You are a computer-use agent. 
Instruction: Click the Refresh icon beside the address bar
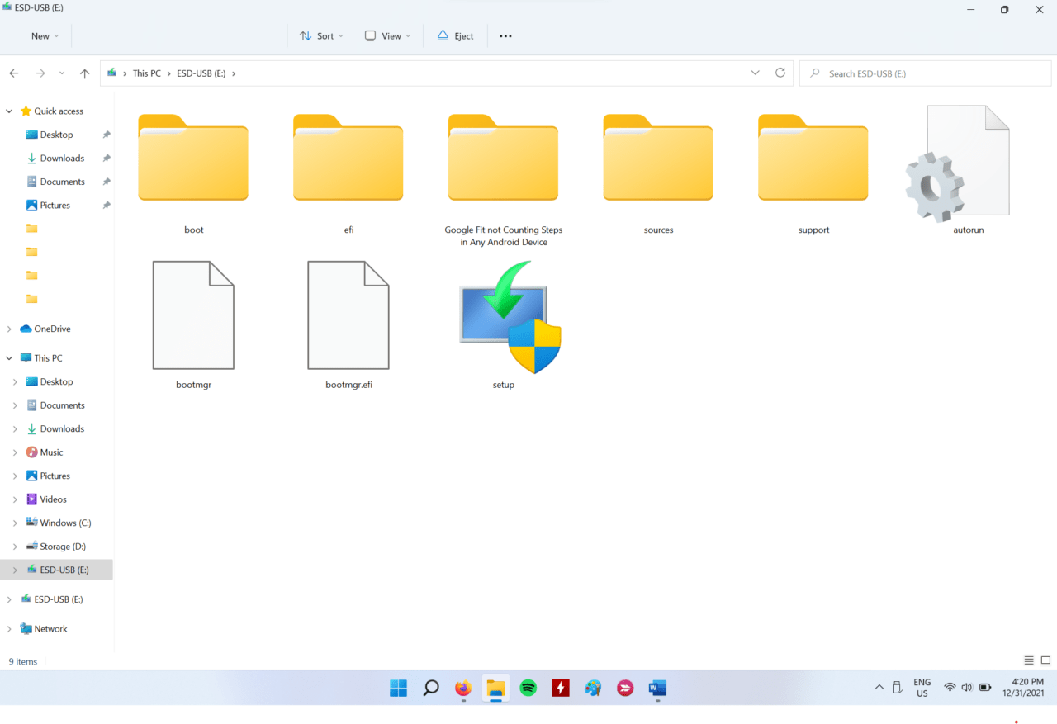tap(780, 73)
